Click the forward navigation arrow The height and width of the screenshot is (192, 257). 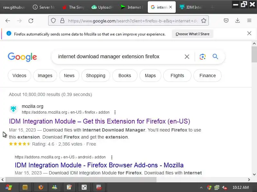[x=19, y=21]
